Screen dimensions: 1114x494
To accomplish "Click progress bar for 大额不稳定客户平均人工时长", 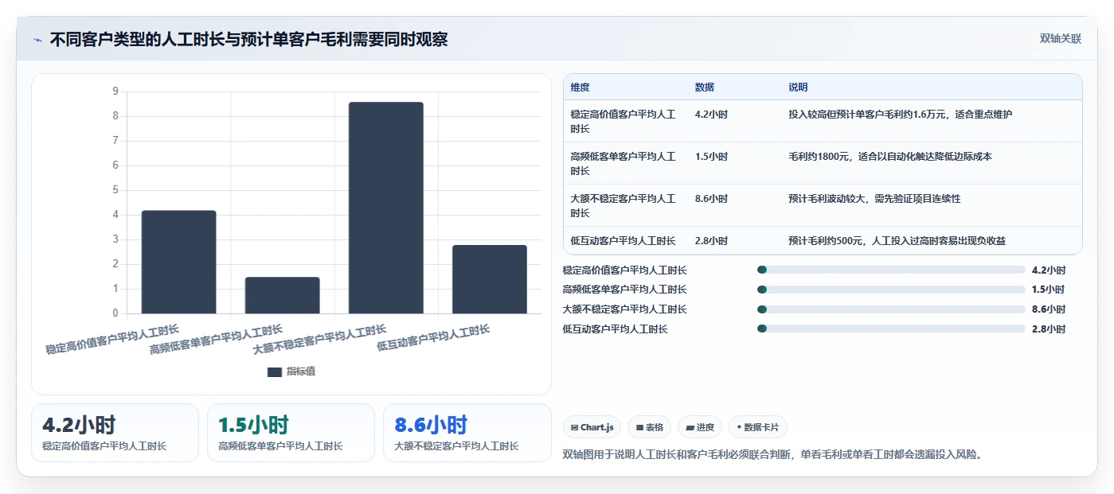I will click(x=892, y=309).
